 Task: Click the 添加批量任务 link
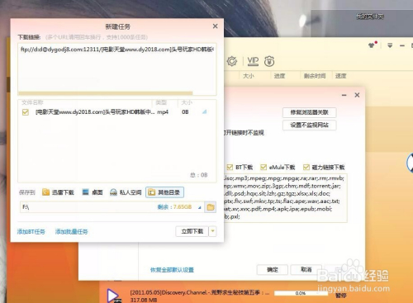(x=71, y=231)
